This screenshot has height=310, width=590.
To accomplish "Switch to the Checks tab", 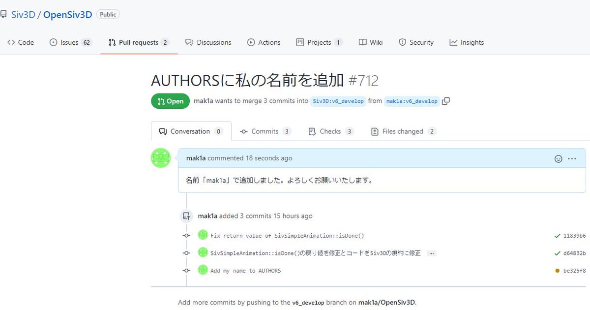I will 331,131.
